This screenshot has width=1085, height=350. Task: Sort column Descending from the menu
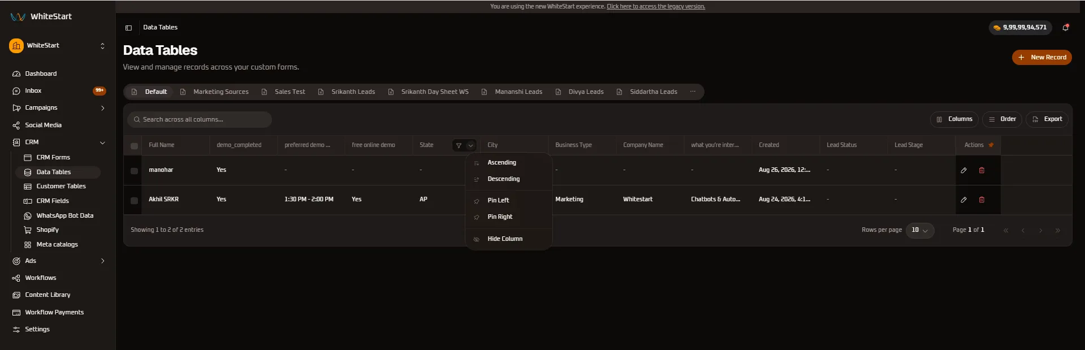point(508,179)
